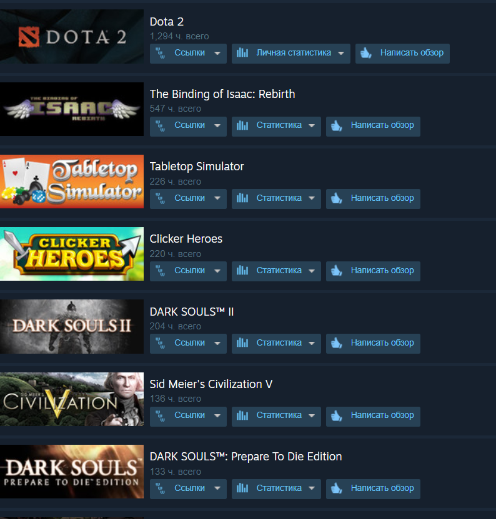
Task: Click the Tabletop Simulator banner thumbnail
Action: [x=72, y=182]
